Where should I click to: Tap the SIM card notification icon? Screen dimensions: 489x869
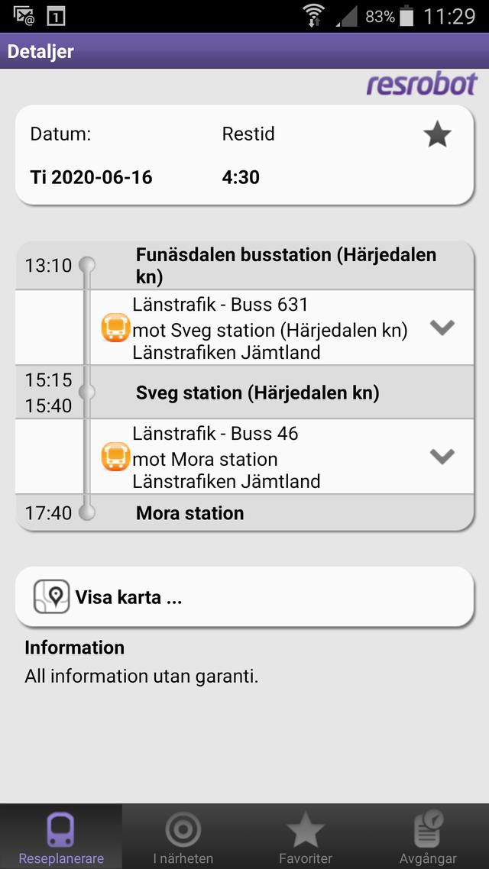[56, 15]
